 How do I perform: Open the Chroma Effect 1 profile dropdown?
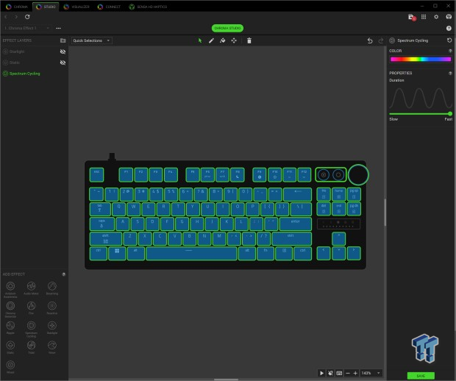tap(26, 28)
